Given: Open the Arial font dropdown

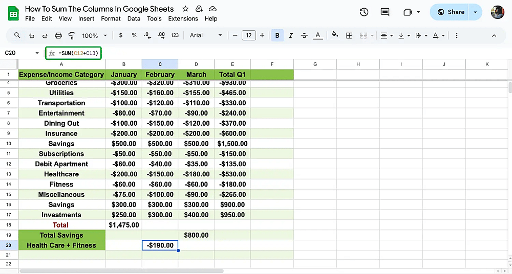Looking at the screenshot, I should tap(206, 35).
